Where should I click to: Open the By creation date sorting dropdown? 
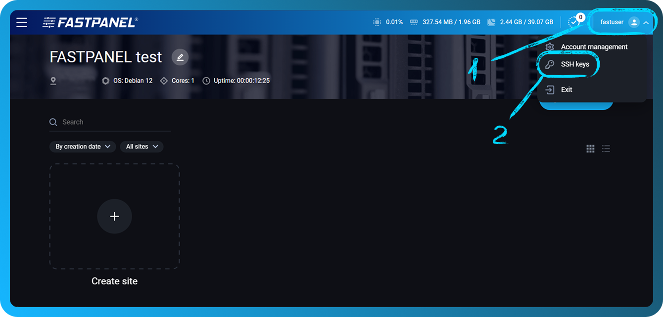(x=82, y=146)
